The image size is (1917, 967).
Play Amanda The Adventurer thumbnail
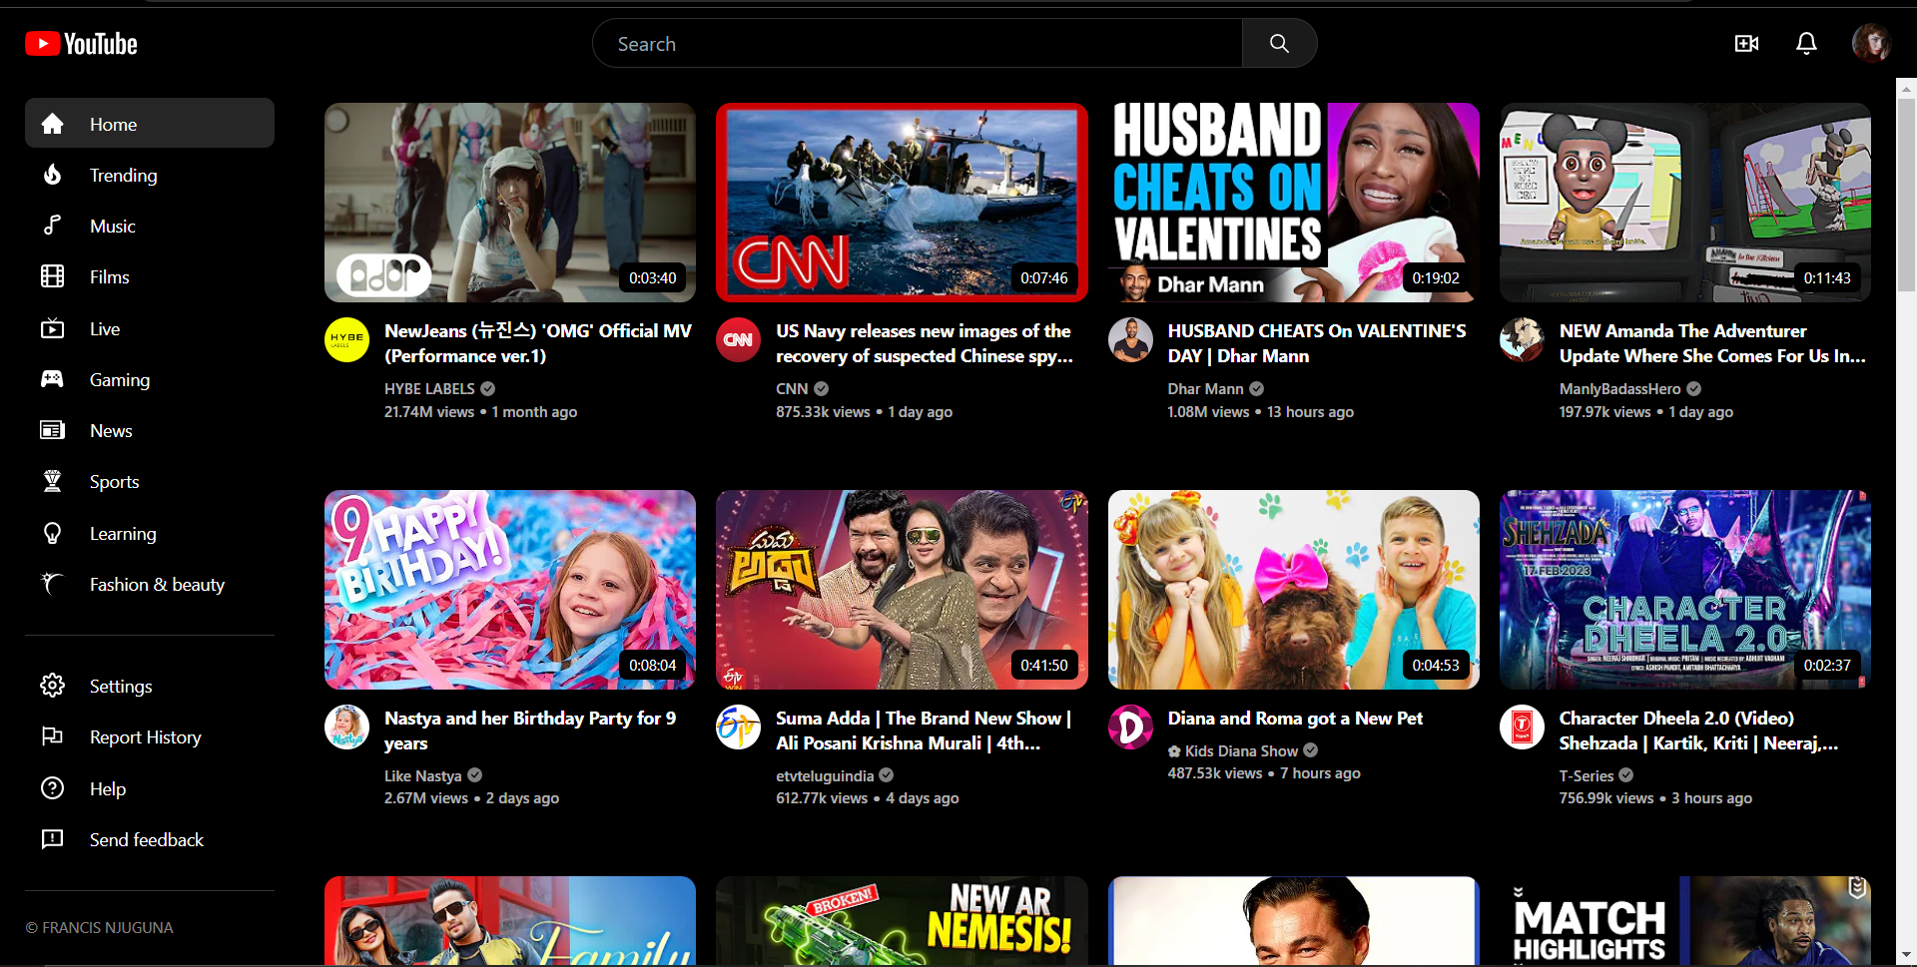(1685, 203)
